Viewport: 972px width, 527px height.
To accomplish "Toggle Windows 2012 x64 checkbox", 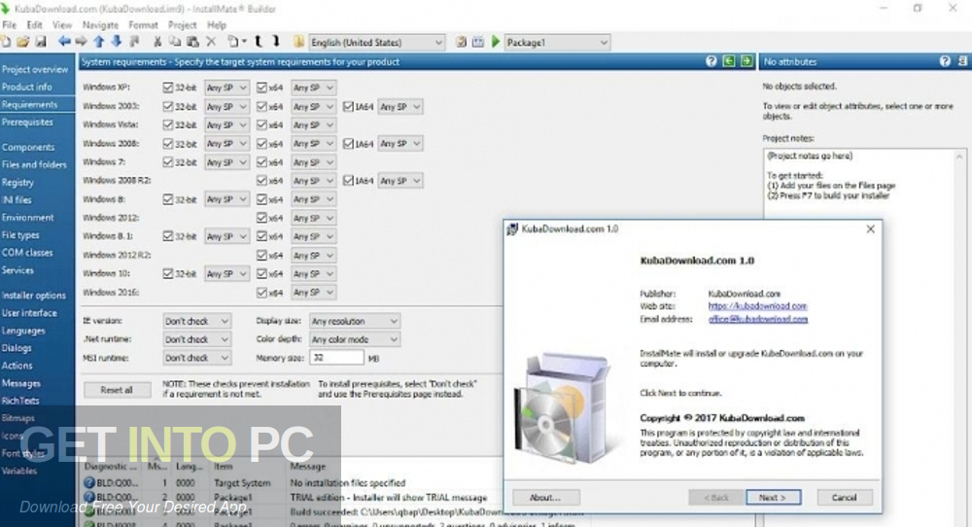I will pos(261,218).
